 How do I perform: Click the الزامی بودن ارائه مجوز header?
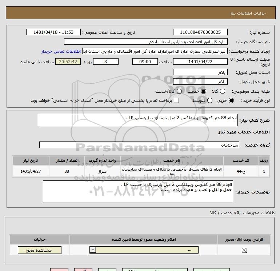244,239
